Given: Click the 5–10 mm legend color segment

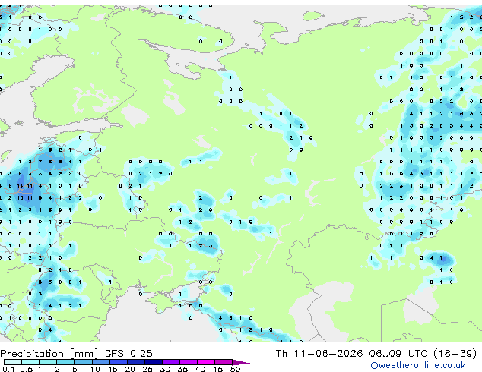Looking at the screenshot, I should coord(83,362).
